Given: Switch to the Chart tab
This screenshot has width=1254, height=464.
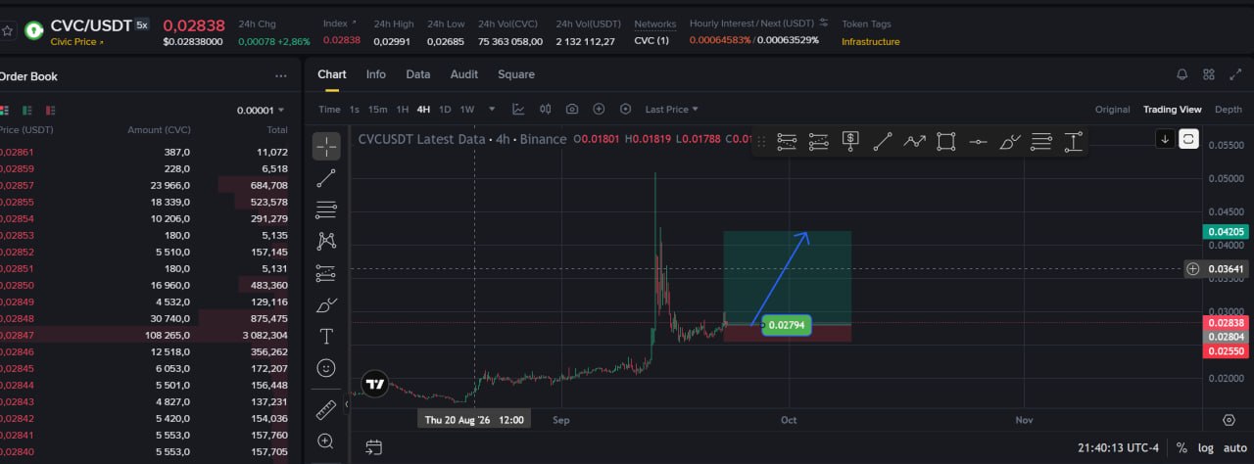Looking at the screenshot, I should click(x=332, y=74).
